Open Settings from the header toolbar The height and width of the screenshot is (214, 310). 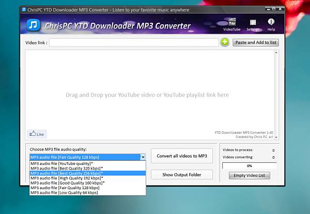pos(253,25)
